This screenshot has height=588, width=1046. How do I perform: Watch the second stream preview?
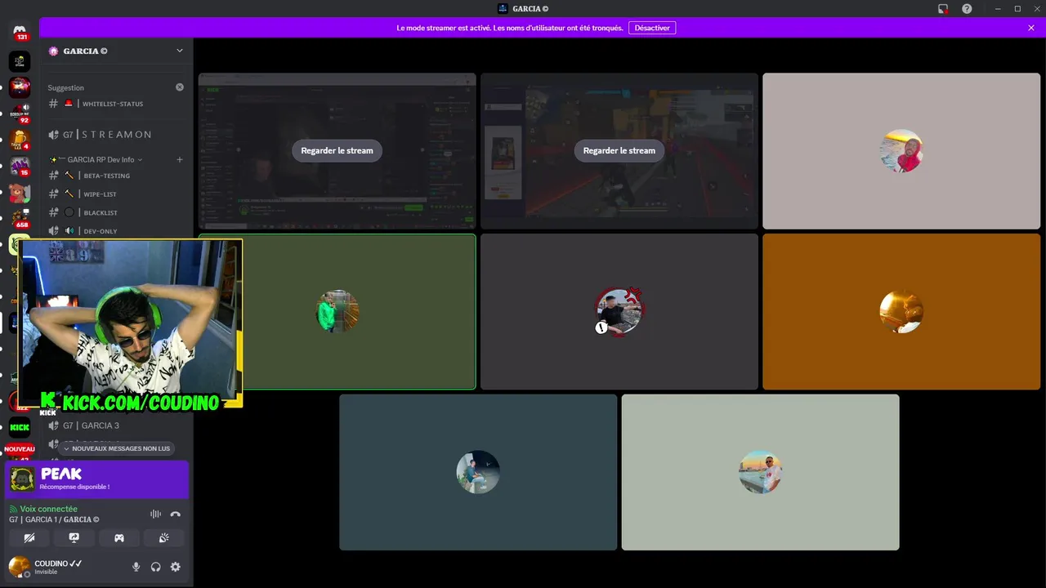[619, 150]
